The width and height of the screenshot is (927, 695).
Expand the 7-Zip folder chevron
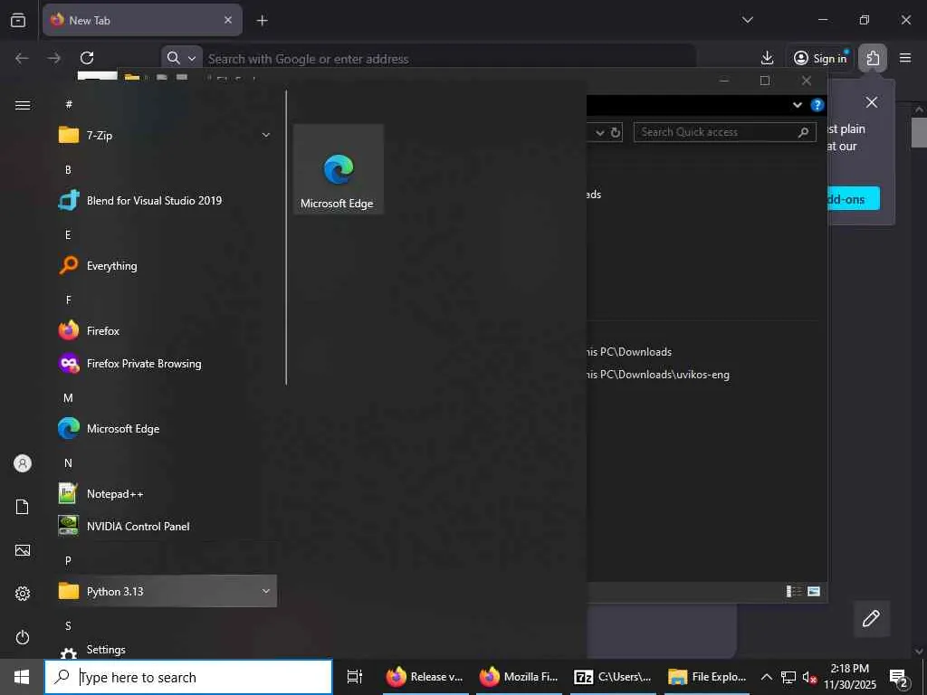click(x=266, y=135)
